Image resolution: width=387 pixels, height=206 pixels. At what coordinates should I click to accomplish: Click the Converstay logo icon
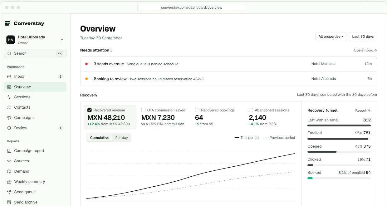coord(8,23)
